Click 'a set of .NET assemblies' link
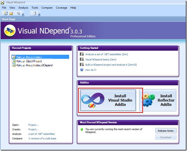Screen dimensions: 187x151 coord(42,134)
